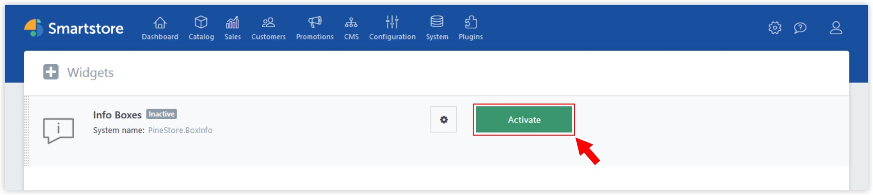This screenshot has width=873, height=195.
Task: Open the user account profile icon
Action: [x=836, y=28]
